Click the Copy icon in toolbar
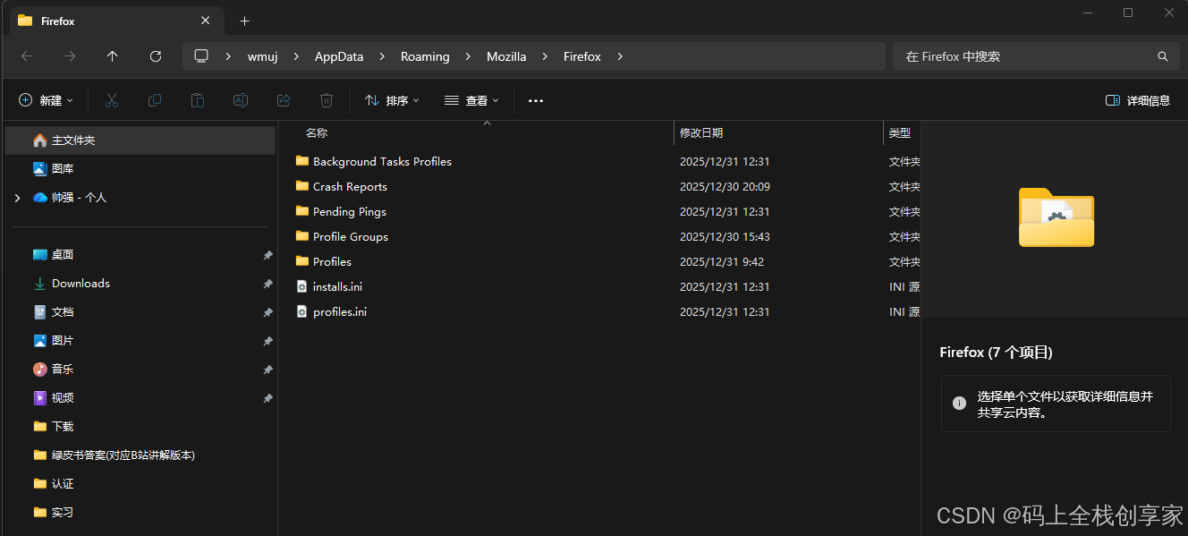This screenshot has width=1188, height=536. [155, 100]
